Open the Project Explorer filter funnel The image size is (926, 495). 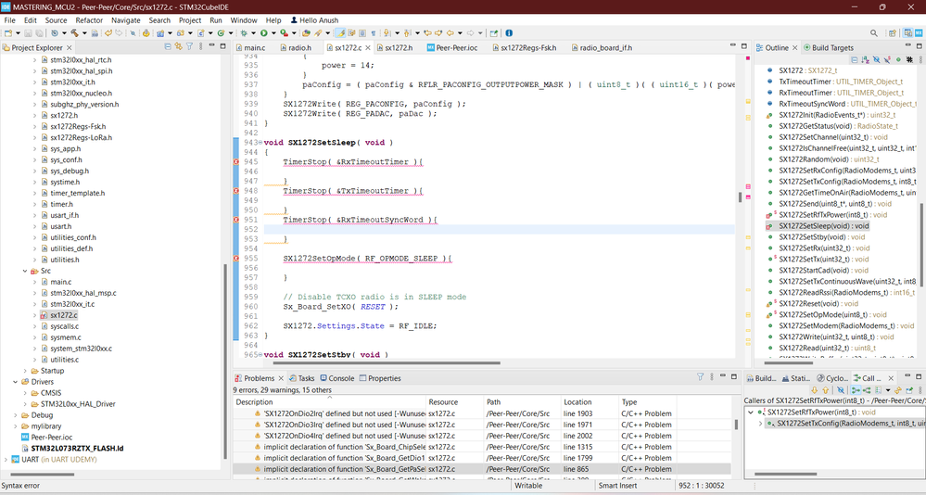point(190,46)
